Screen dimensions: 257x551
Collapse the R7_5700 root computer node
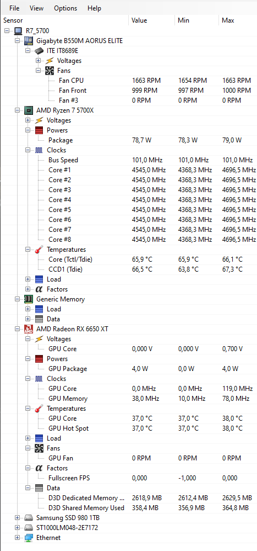click(7, 31)
